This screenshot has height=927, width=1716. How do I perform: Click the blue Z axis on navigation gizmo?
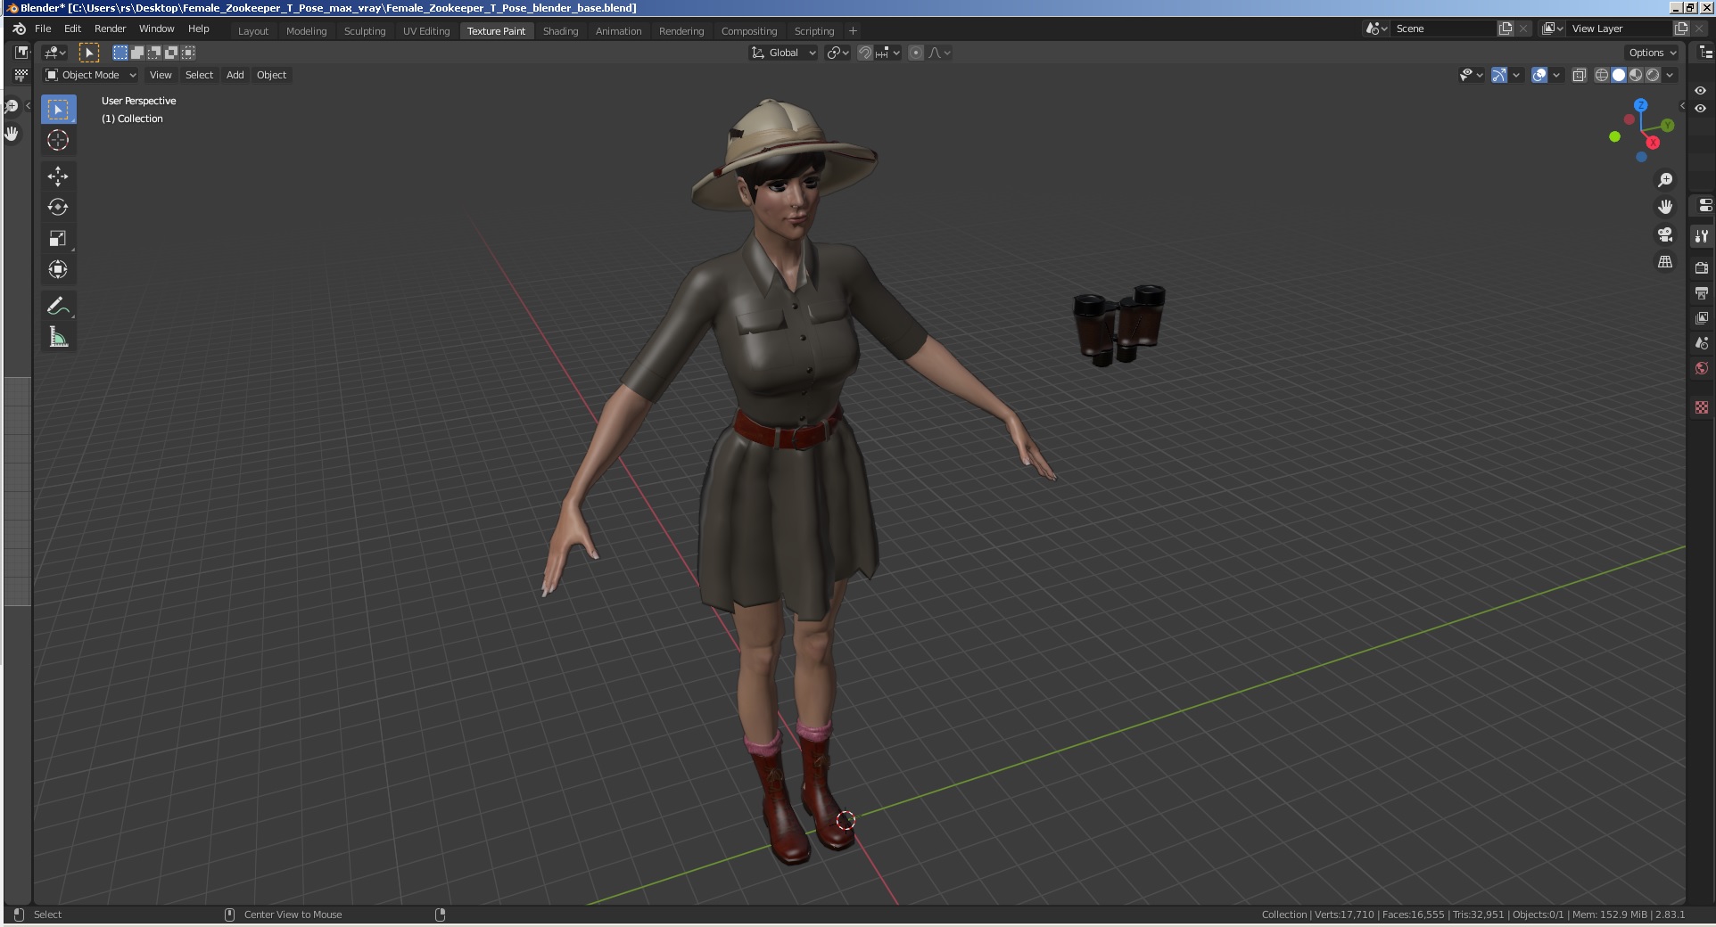click(1641, 105)
